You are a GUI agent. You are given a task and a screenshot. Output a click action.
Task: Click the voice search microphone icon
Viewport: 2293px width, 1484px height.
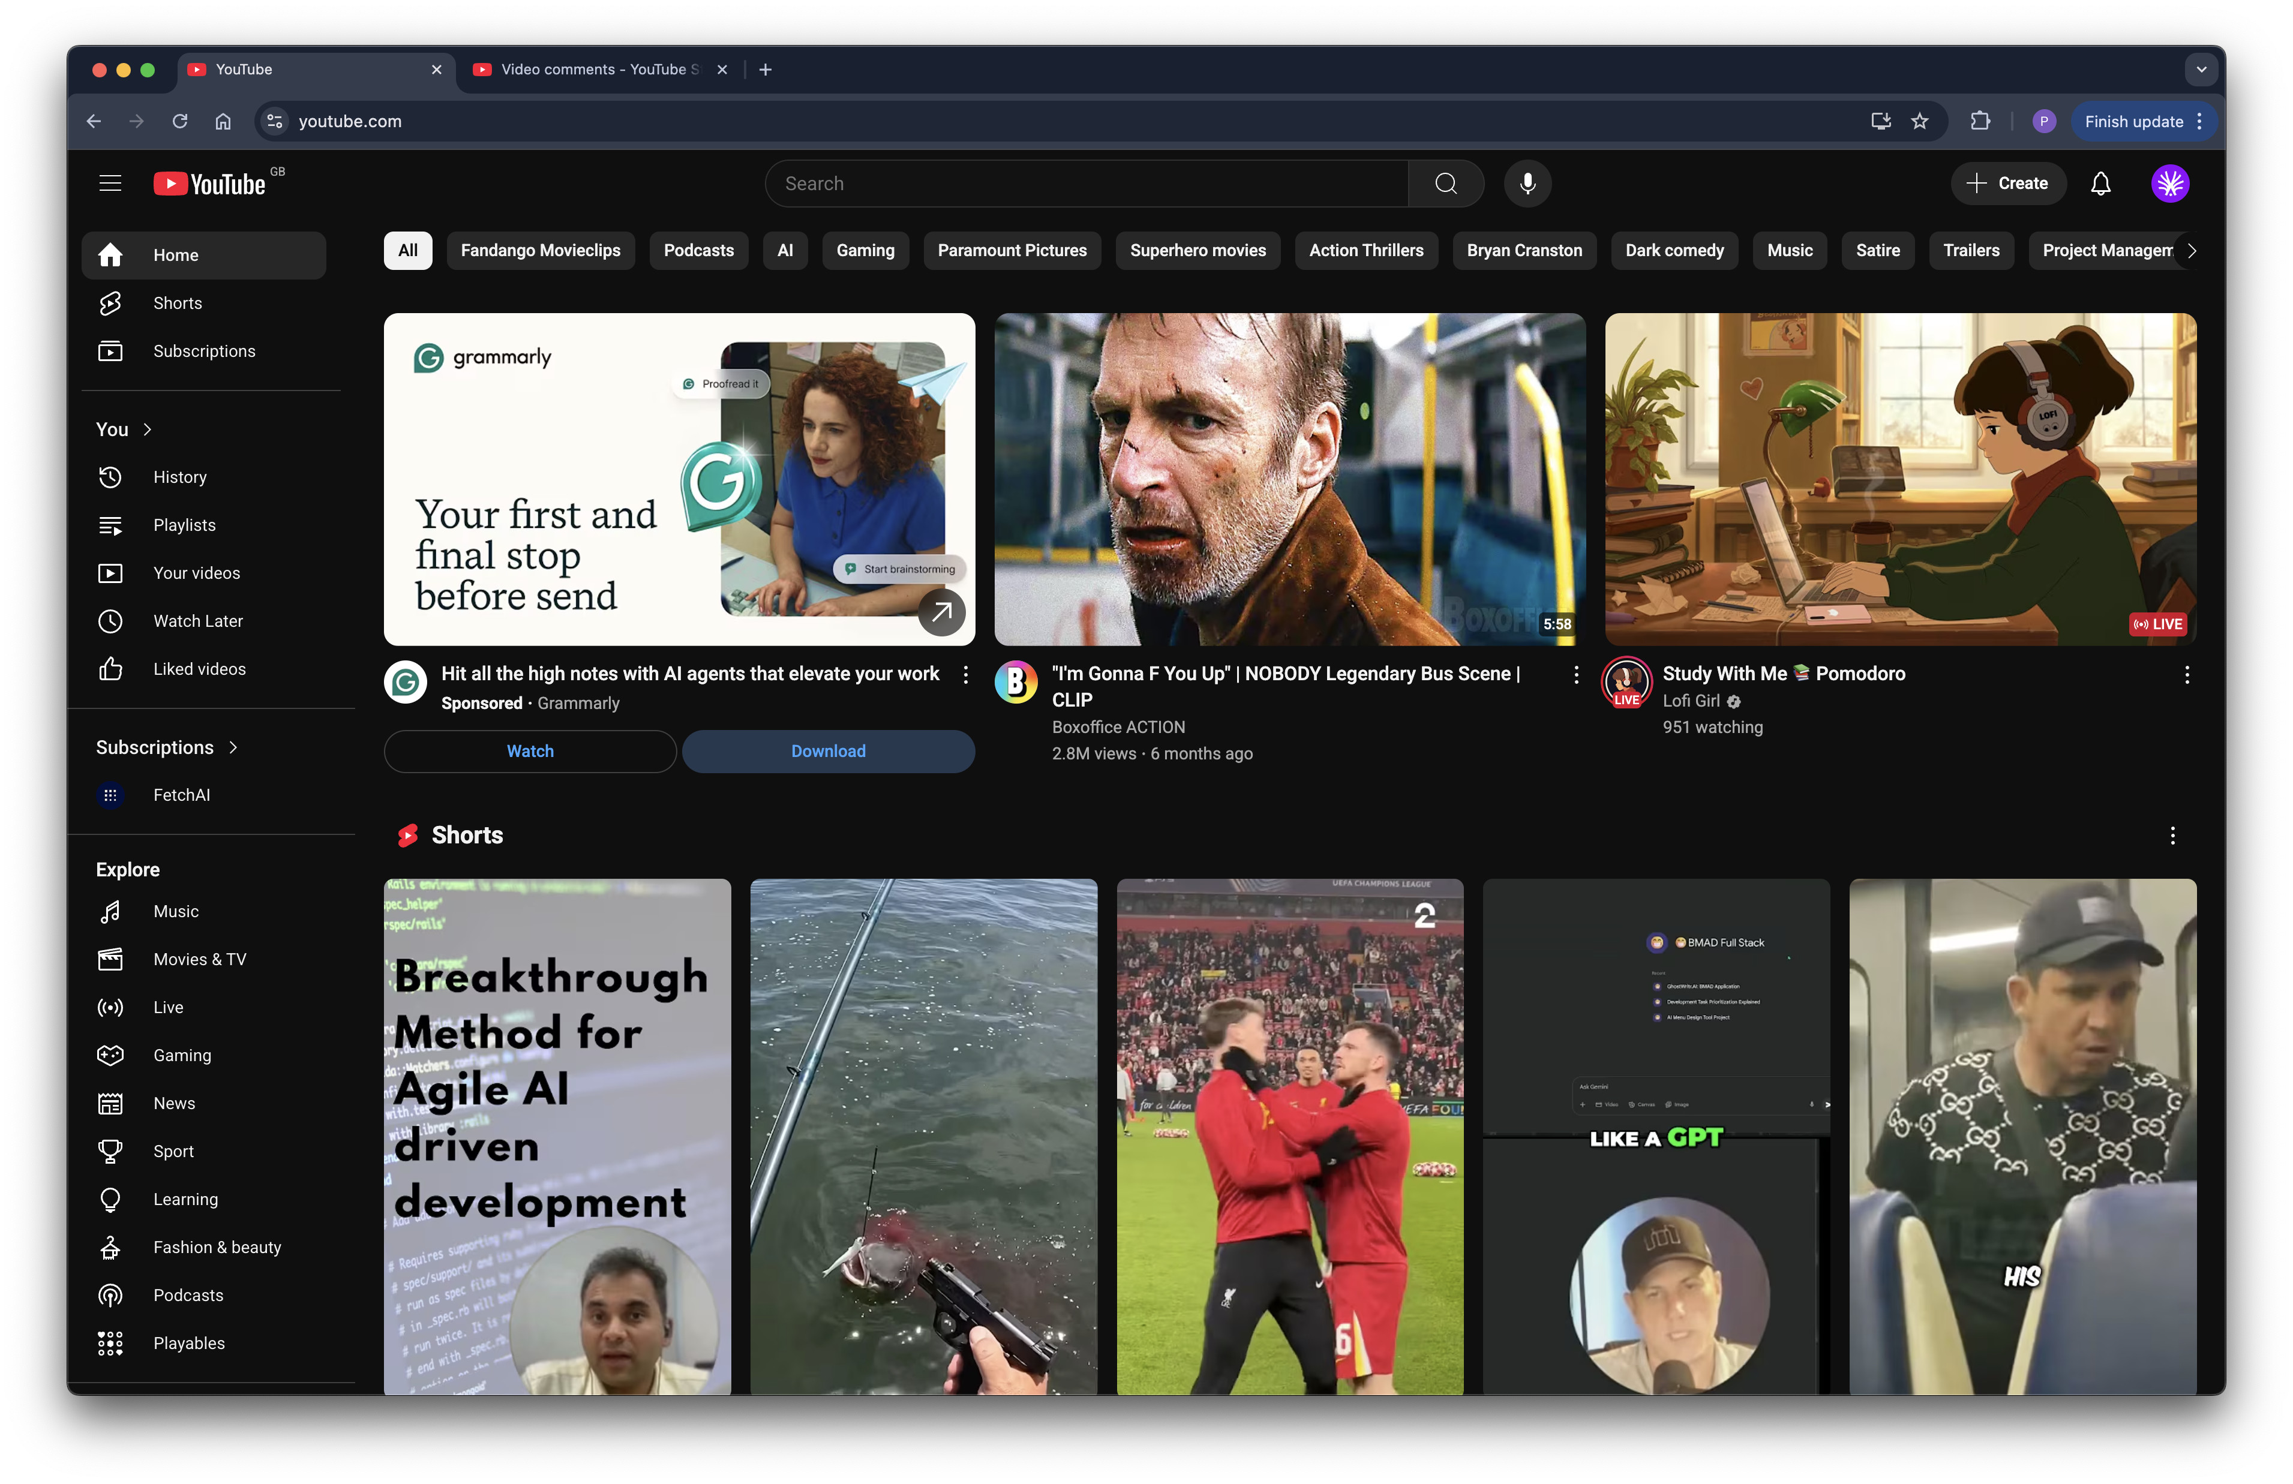click(1527, 183)
